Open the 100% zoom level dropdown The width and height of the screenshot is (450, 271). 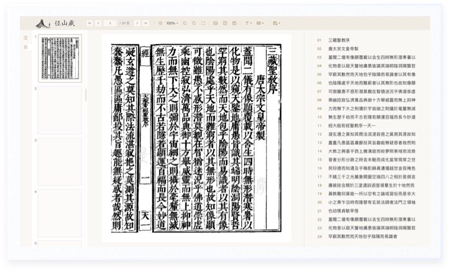click(x=172, y=23)
